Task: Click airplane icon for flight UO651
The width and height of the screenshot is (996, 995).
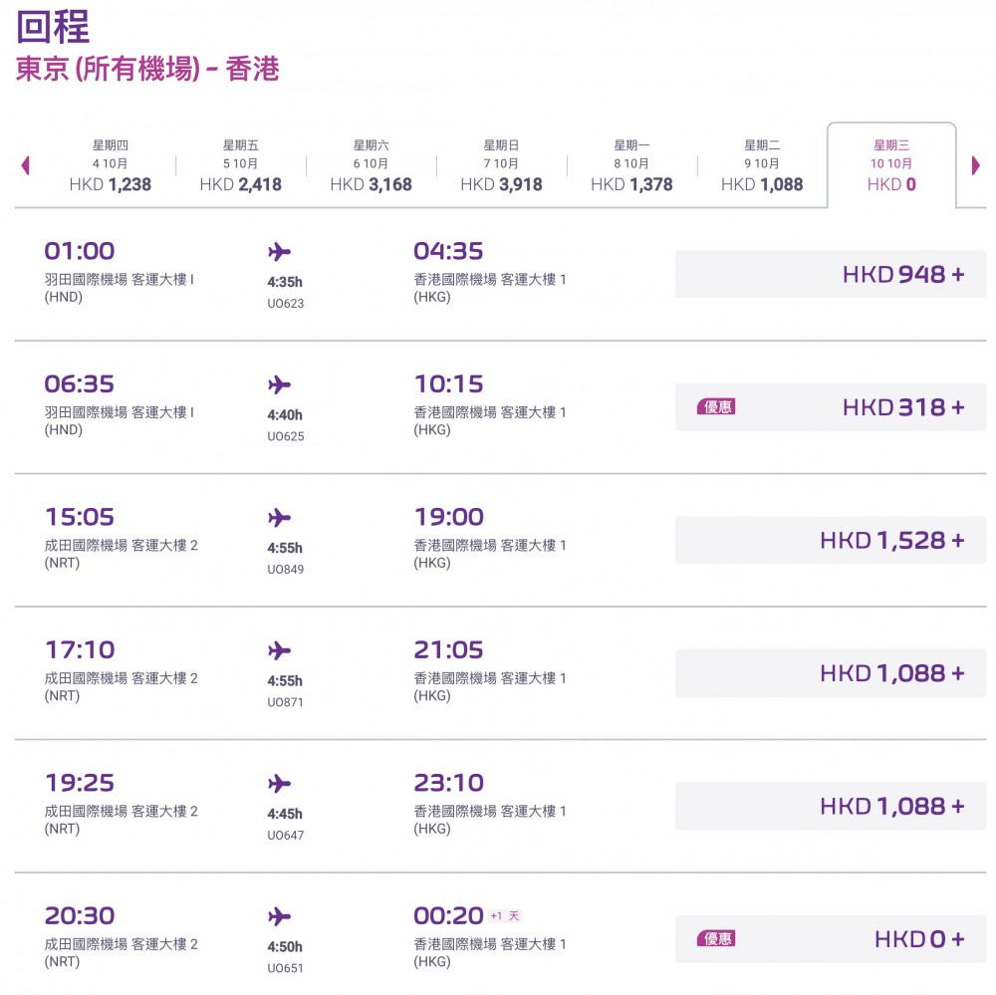Action: (x=280, y=917)
